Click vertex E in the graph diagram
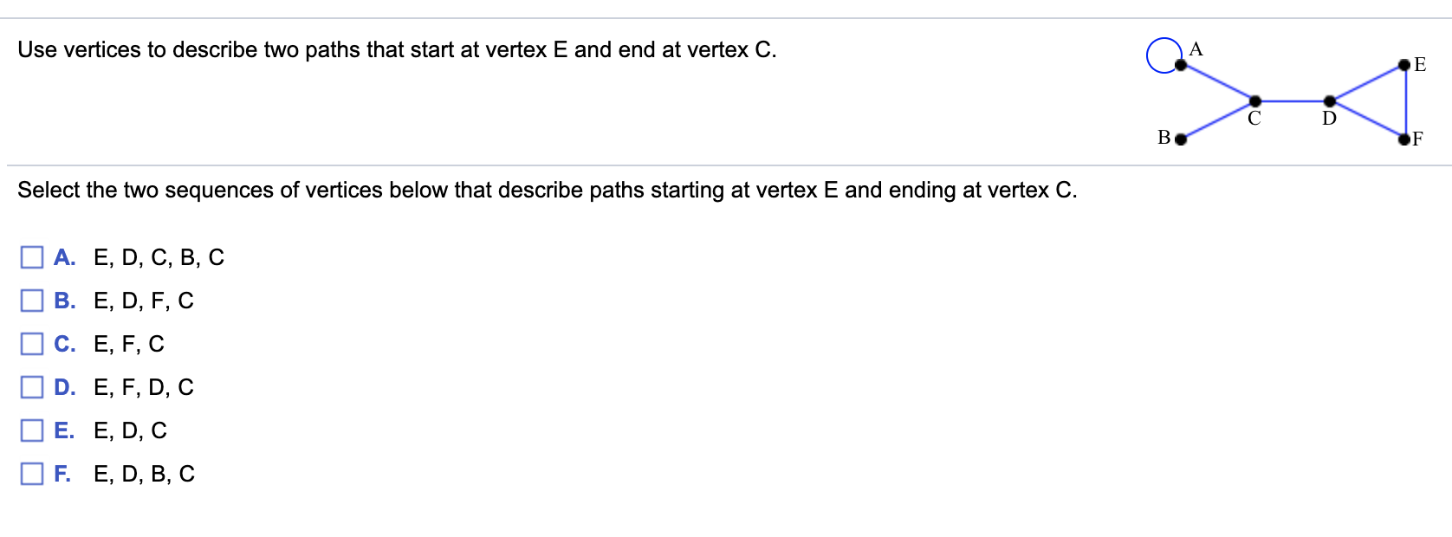1452x537 pixels. click(1404, 64)
